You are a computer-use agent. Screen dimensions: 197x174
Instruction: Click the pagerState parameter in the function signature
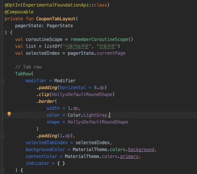(x=28, y=26)
